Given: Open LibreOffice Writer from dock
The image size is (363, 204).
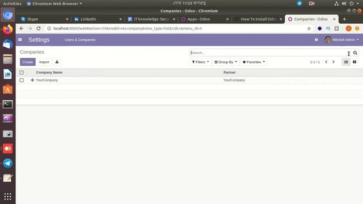Looking at the screenshot, I should coord(7,74).
